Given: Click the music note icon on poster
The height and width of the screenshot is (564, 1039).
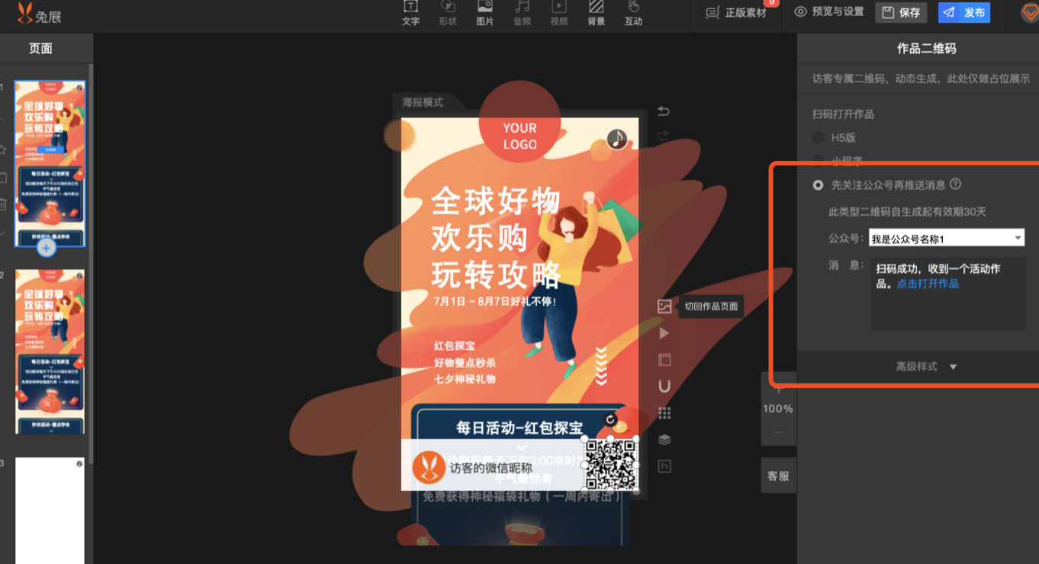Looking at the screenshot, I should (x=617, y=139).
